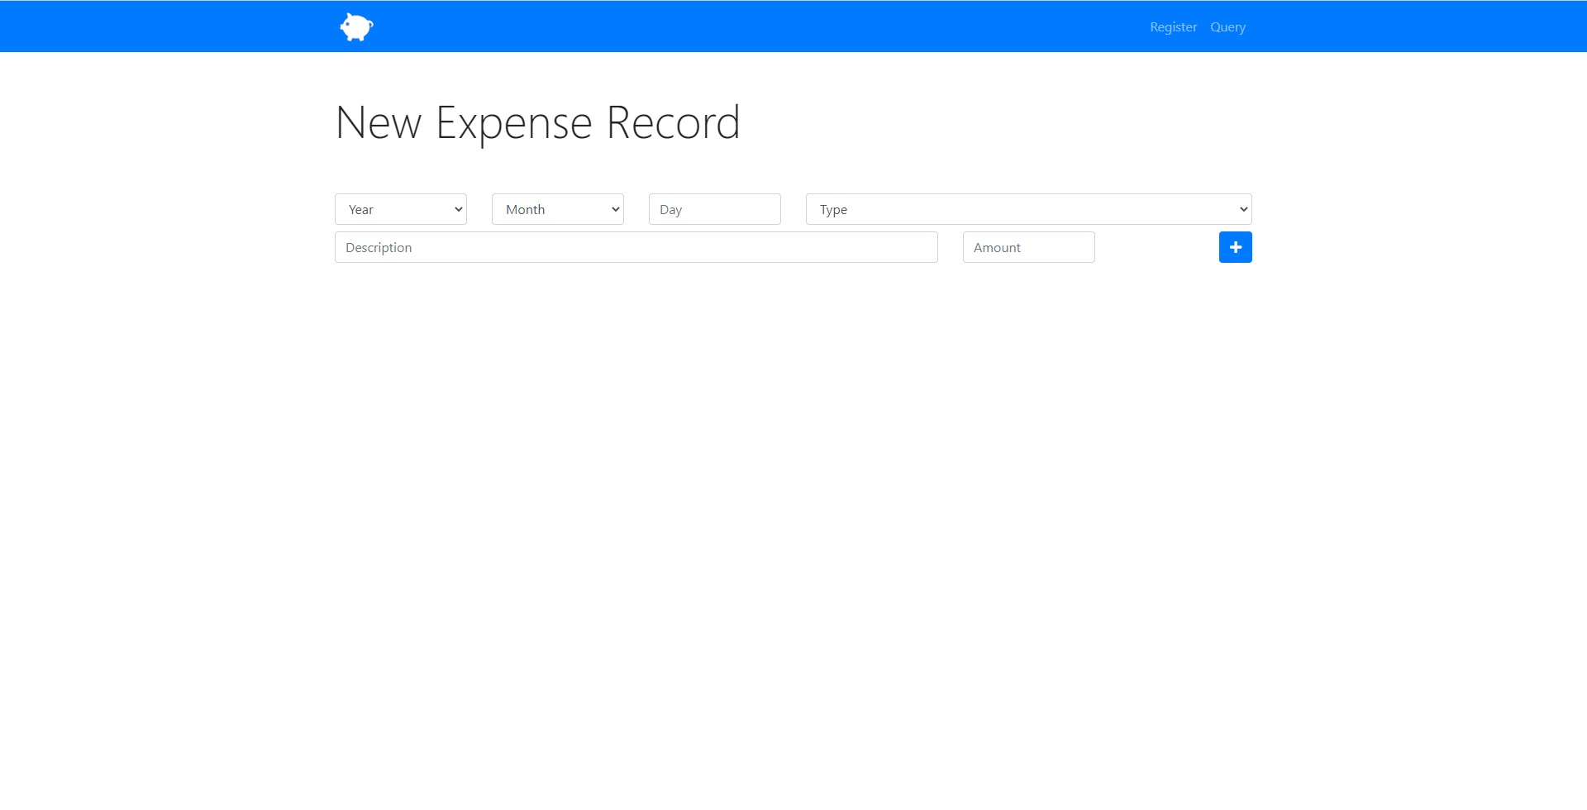The image size is (1587, 810).
Task: Click the New Expense Record heading
Action: (537, 122)
